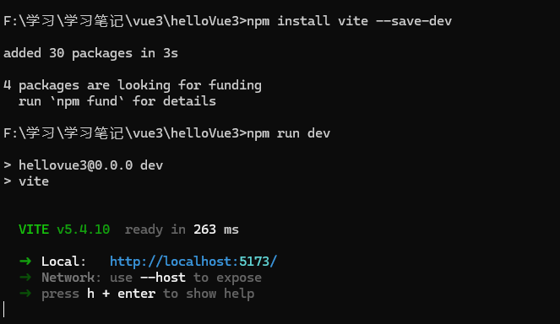Click the 'npm run dev' command text
The width and height of the screenshot is (560, 324).
click(289, 133)
